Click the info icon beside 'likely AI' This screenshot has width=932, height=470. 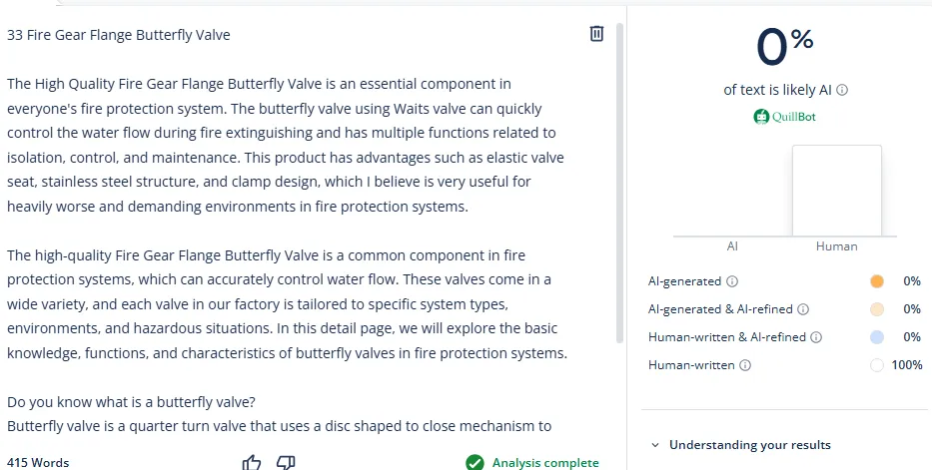click(x=842, y=90)
